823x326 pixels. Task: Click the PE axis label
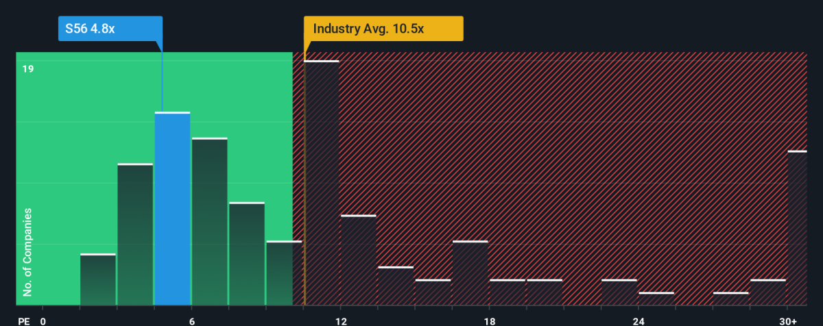tap(23, 321)
